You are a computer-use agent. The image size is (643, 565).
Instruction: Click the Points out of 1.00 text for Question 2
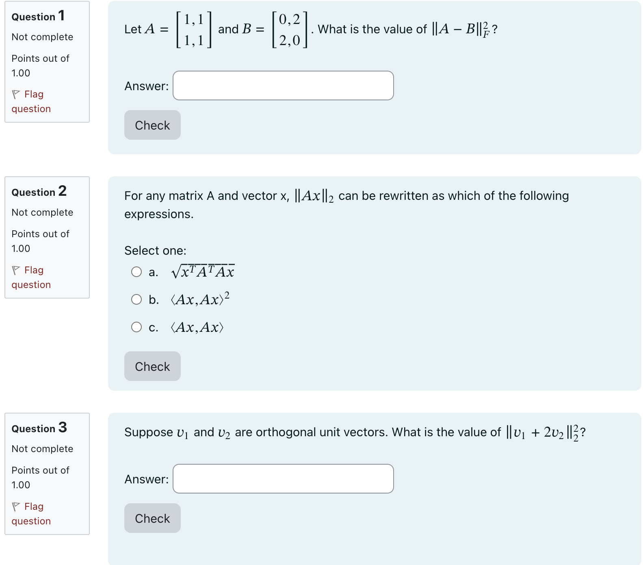click(x=40, y=241)
